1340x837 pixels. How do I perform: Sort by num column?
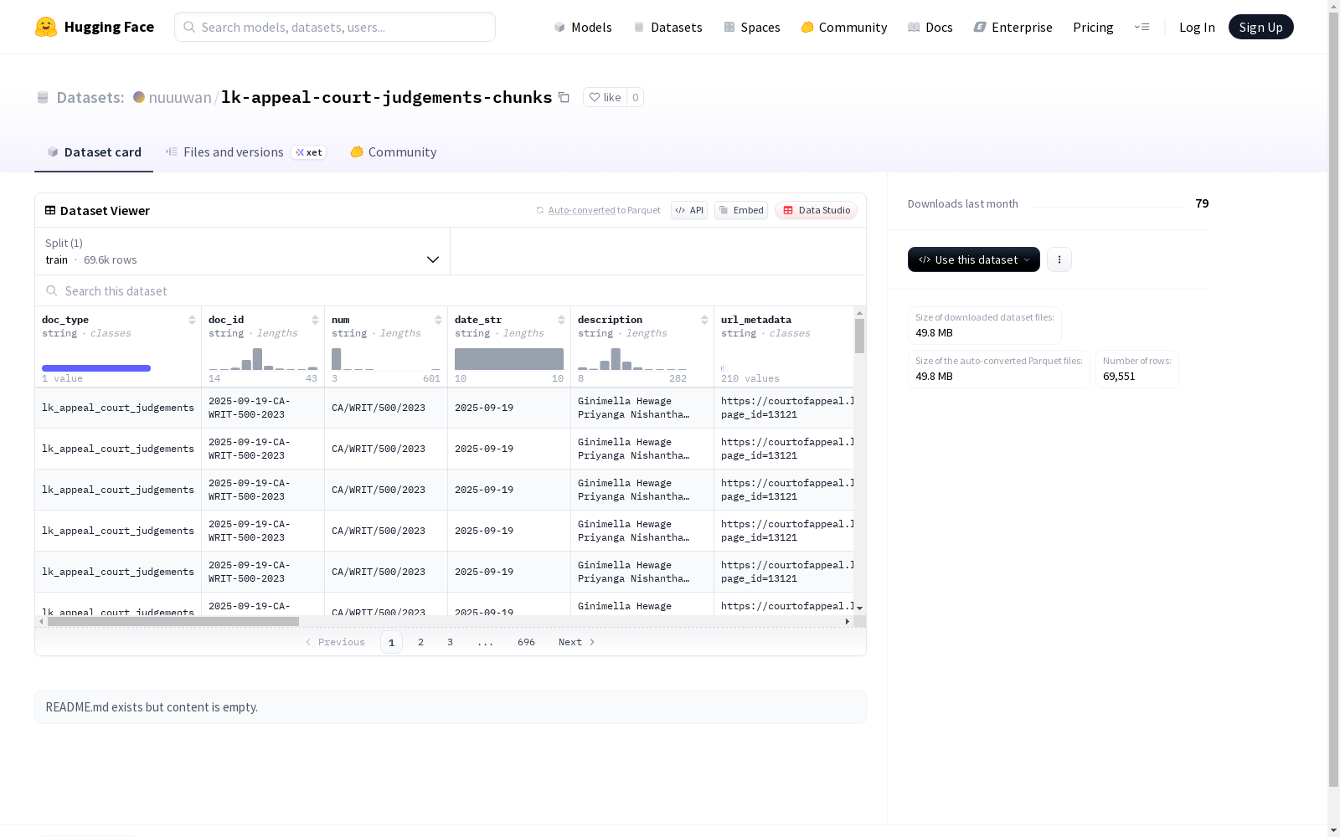point(438,320)
